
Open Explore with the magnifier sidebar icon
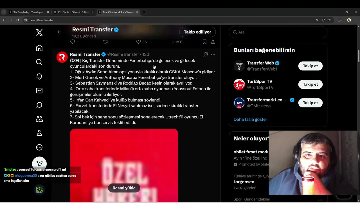[39, 62]
